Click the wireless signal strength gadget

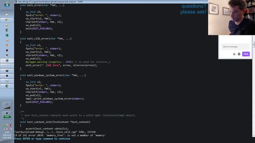(7, 106)
